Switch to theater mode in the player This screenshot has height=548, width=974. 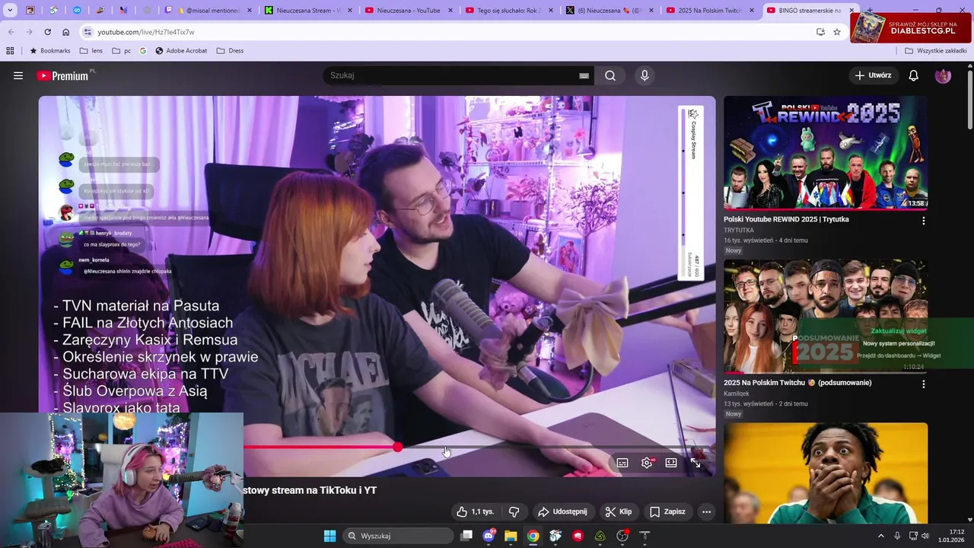pos(671,463)
